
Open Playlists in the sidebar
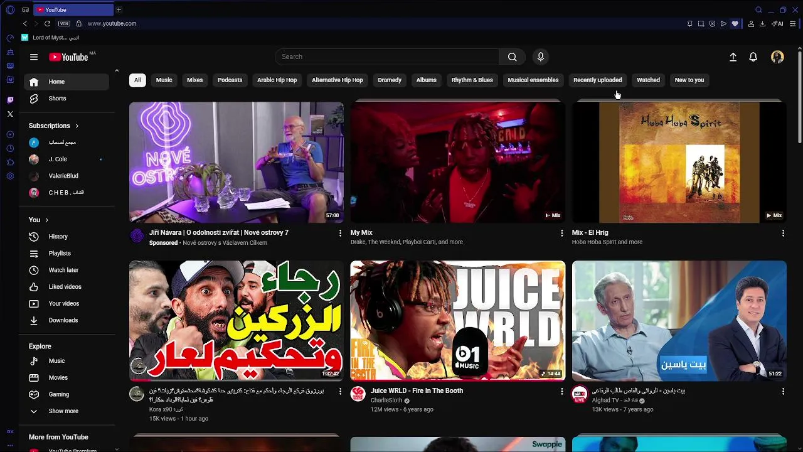pyautogui.click(x=66, y=254)
